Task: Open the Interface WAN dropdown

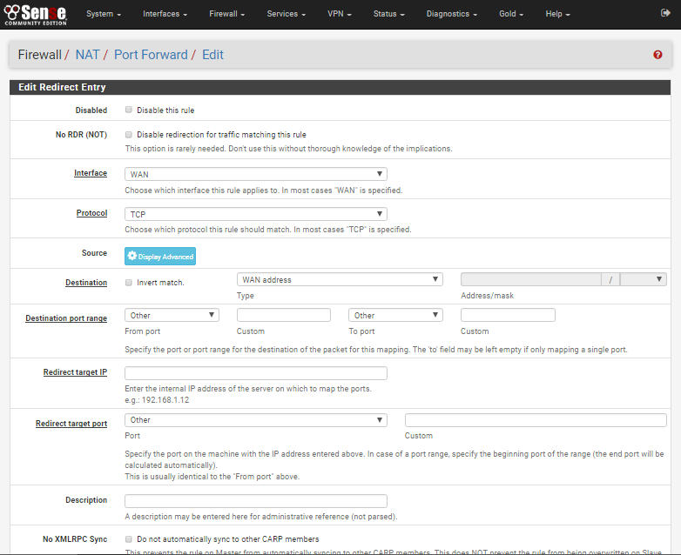Action: 256,174
